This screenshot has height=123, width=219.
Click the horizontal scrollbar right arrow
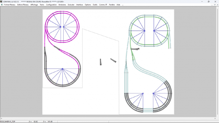pyautogui.click(x=215, y=118)
